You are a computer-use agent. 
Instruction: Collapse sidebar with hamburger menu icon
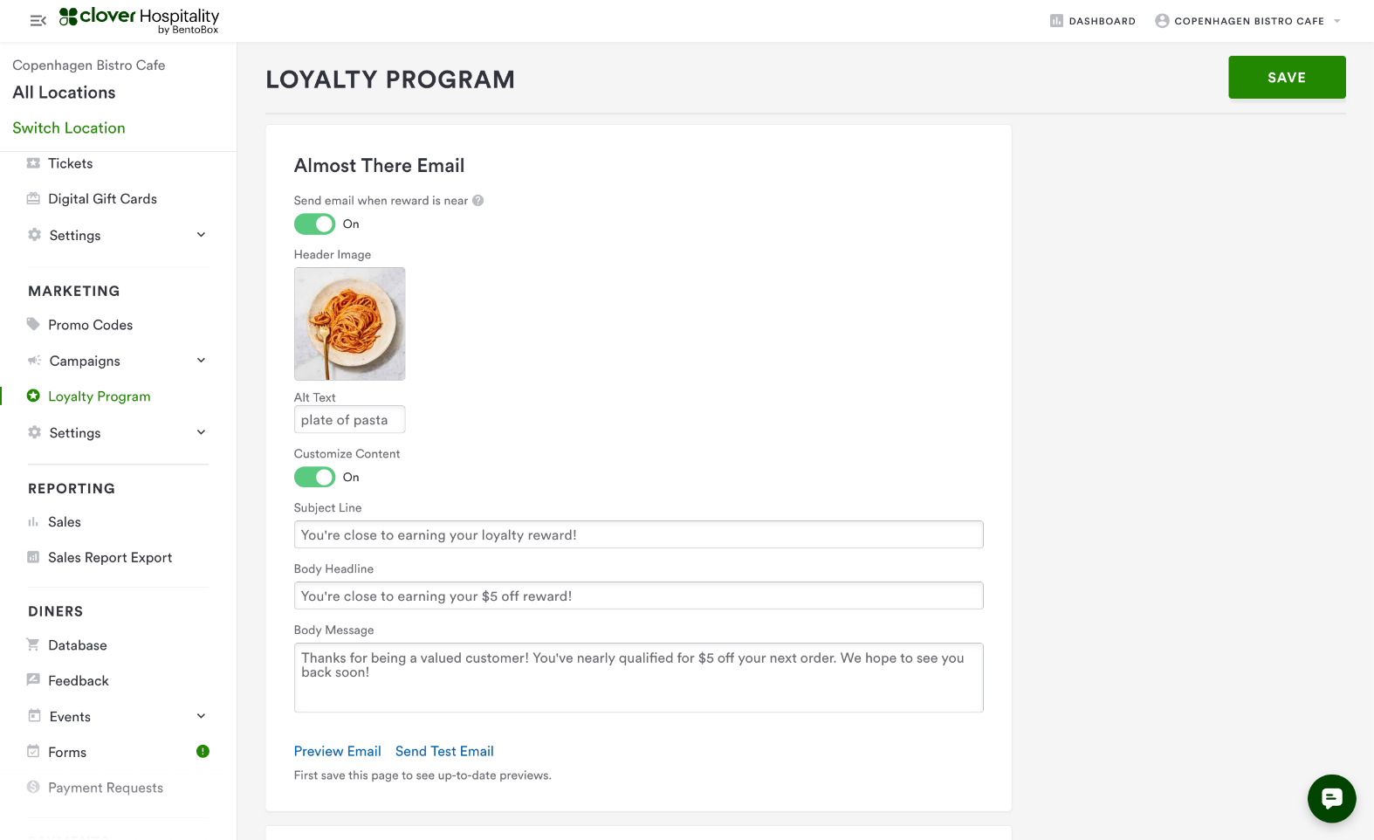38,21
